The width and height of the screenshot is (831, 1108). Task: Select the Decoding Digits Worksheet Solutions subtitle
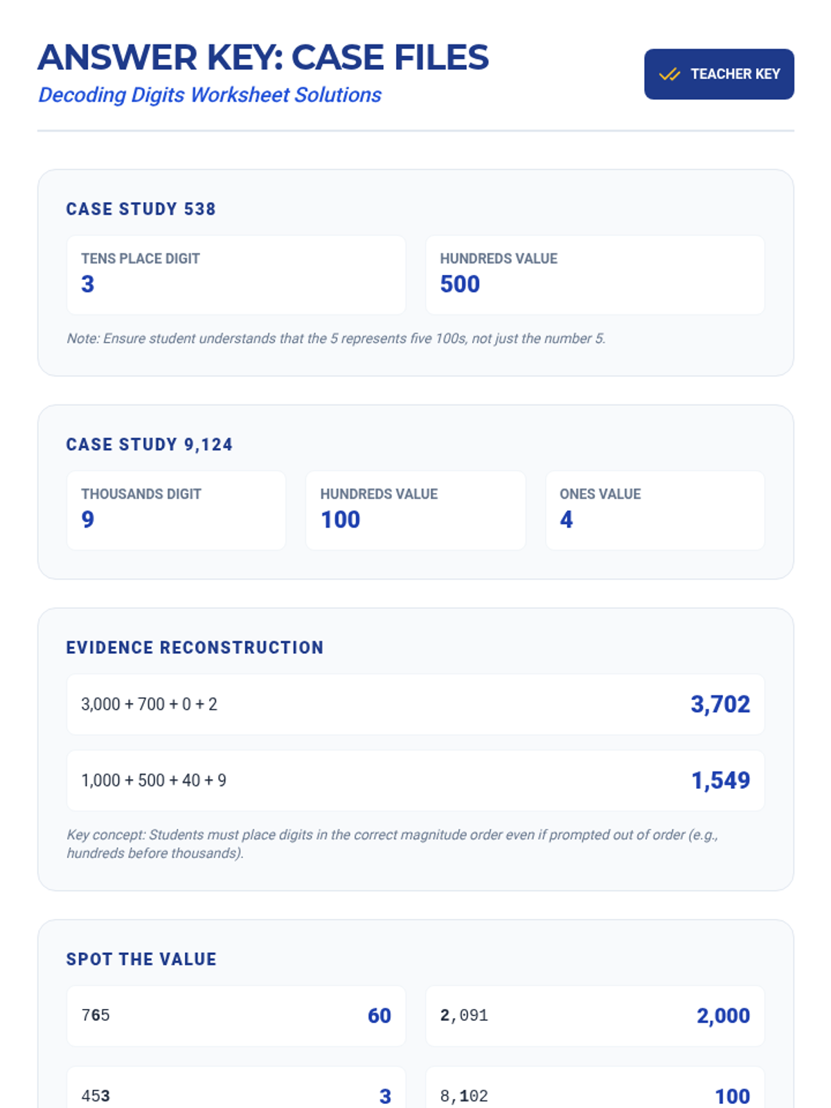(210, 95)
